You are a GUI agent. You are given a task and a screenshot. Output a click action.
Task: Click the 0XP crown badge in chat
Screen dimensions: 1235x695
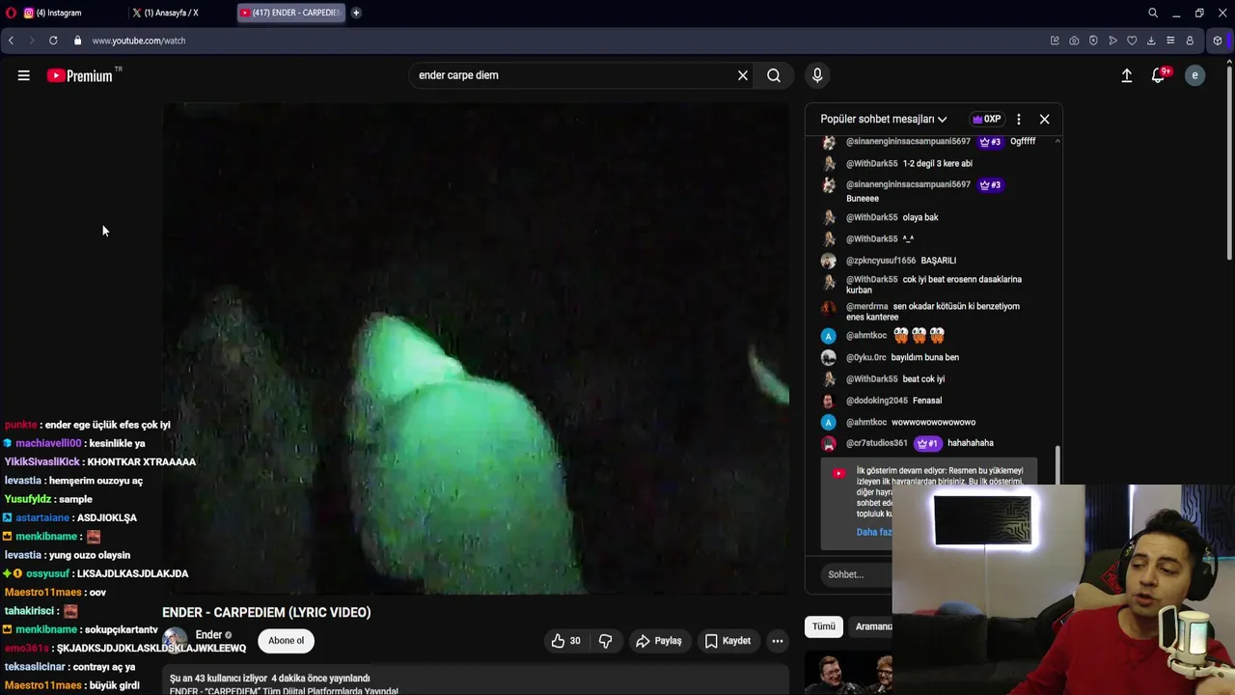coord(987,119)
